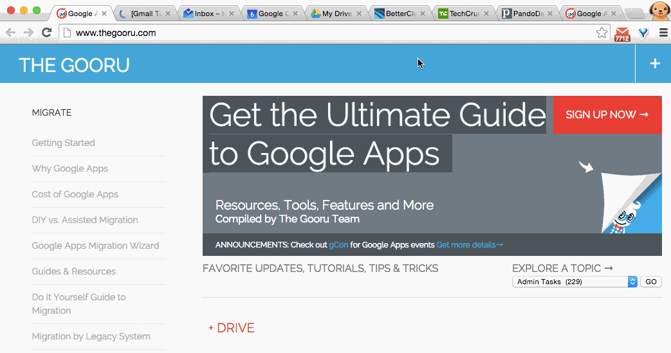Click the browser forward arrow
671x353 pixels.
[28, 33]
